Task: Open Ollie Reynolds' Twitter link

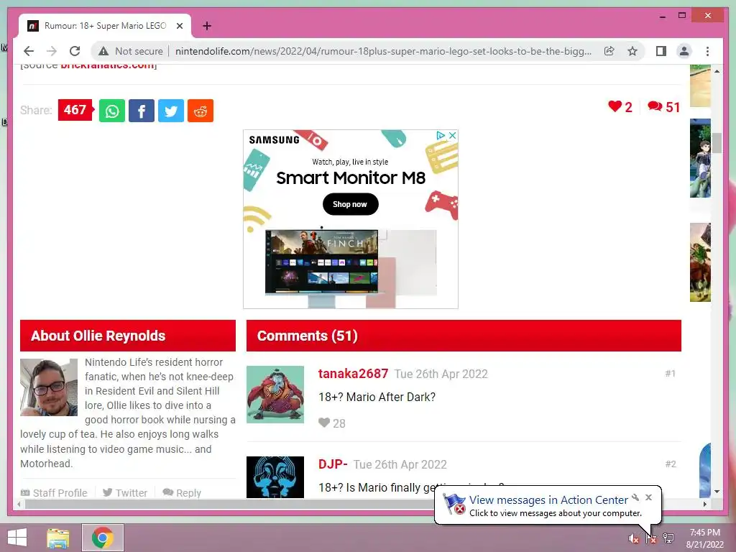Action: (125, 493)
